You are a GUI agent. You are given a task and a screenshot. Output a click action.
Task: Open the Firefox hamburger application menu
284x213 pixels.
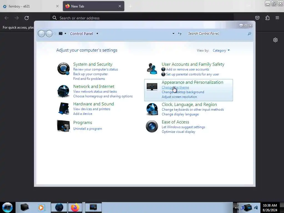(277, 17)
